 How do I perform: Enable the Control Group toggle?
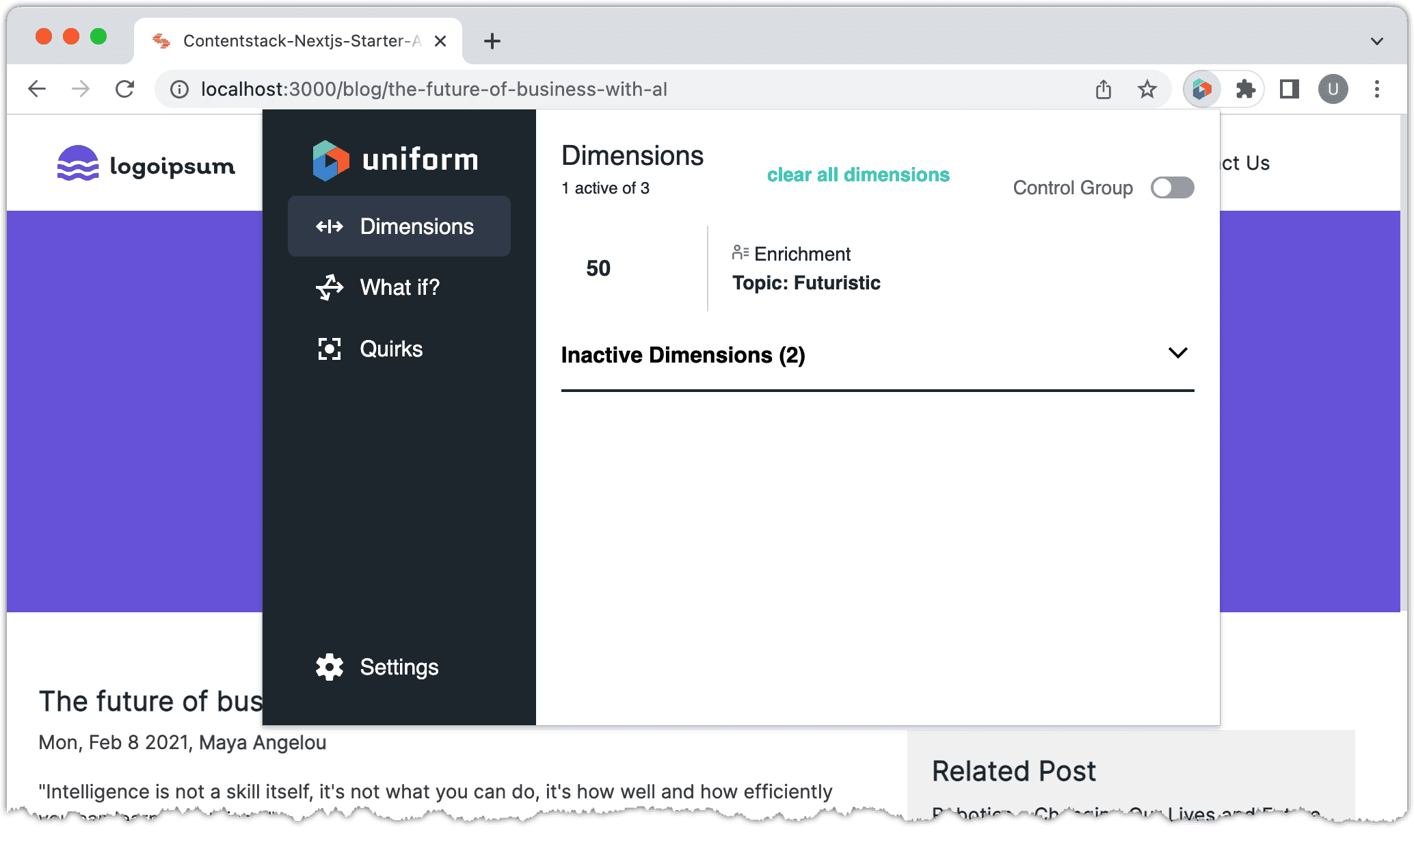1172,187
